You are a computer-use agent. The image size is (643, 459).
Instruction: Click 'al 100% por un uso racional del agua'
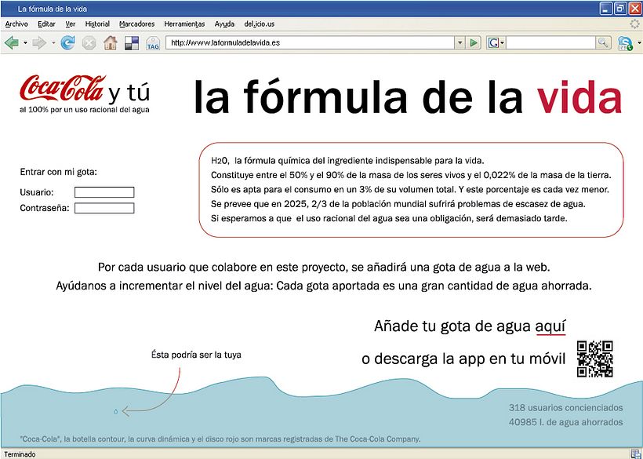[x=85, y=110]
